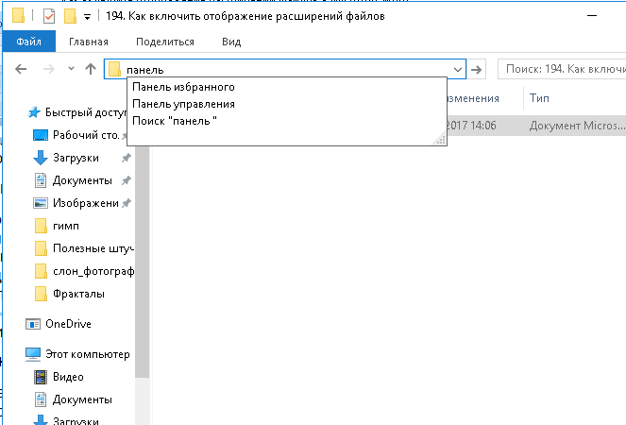Viewport: 626px width, 425px height.
Task: Click the Go arrow beside address bar
Action: (x=476, y=70)
